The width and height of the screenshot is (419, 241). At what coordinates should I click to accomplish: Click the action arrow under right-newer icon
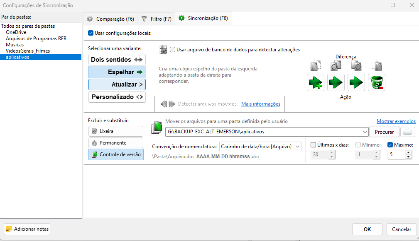click(x=356, y=82)
